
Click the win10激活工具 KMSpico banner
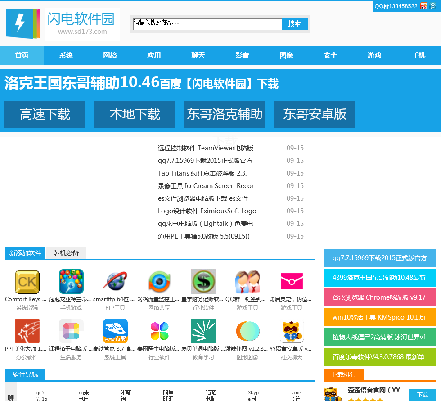coord(380,317)
